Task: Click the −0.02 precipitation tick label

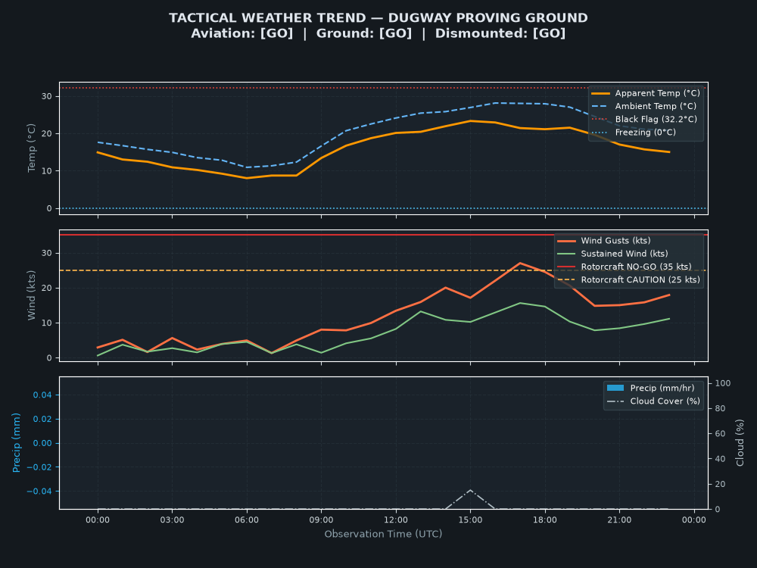Action: point(39,467)
